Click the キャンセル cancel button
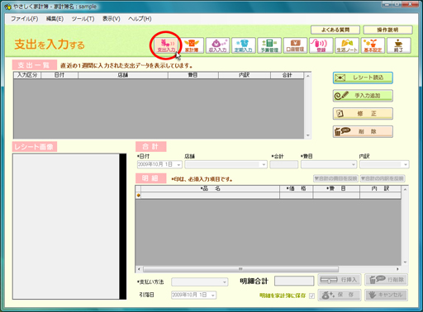The image size is (423, 312). point(386,295)
